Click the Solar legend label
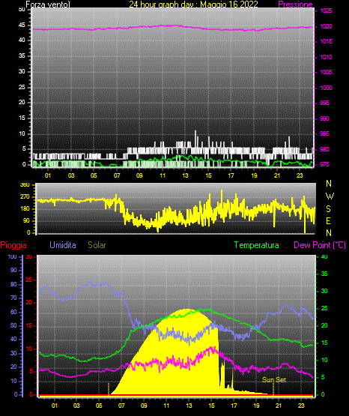The width and height of the screenshot is (349, 416). click(97, 245)
